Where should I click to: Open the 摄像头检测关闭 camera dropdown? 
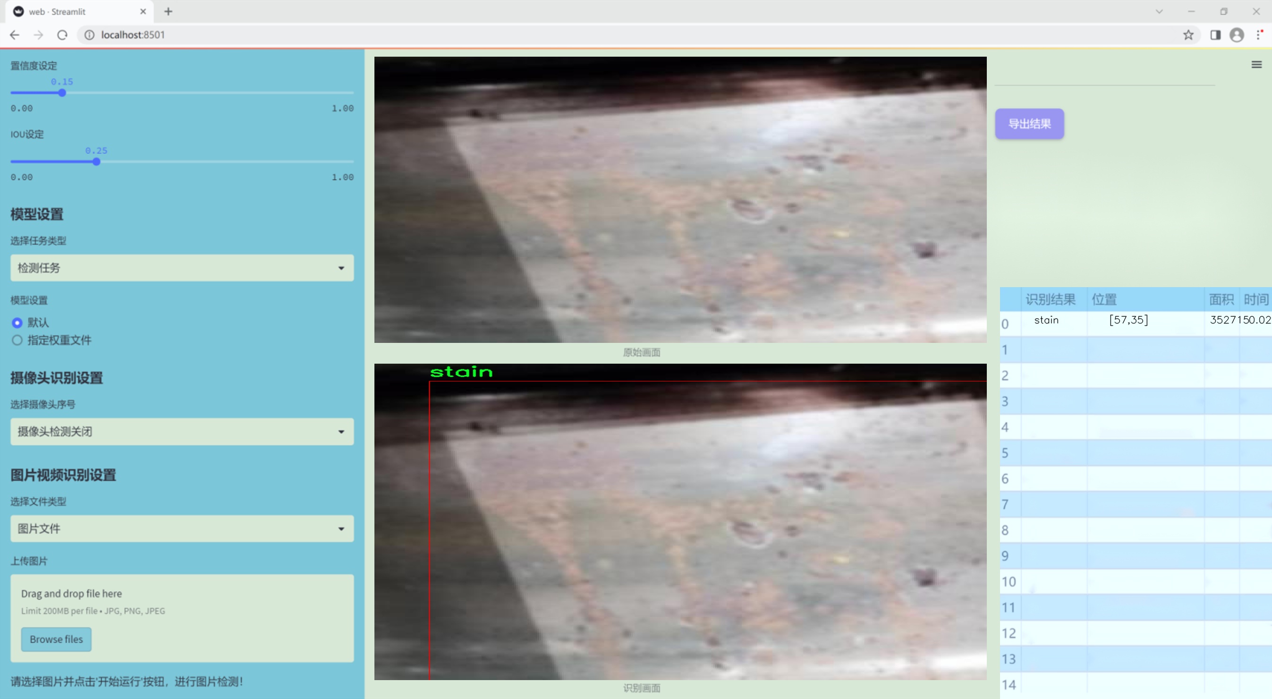(182, 431)
